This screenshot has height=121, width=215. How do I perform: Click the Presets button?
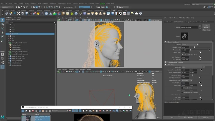click(206, 27)
